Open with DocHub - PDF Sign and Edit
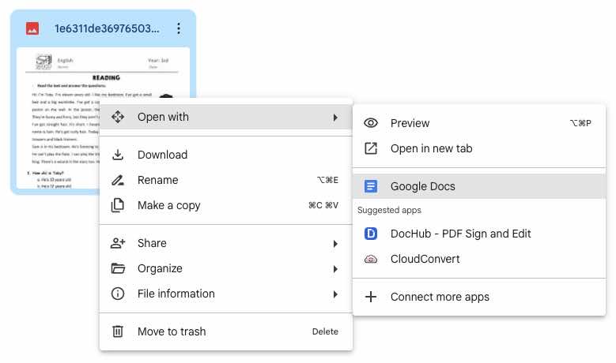 [479, 234]
